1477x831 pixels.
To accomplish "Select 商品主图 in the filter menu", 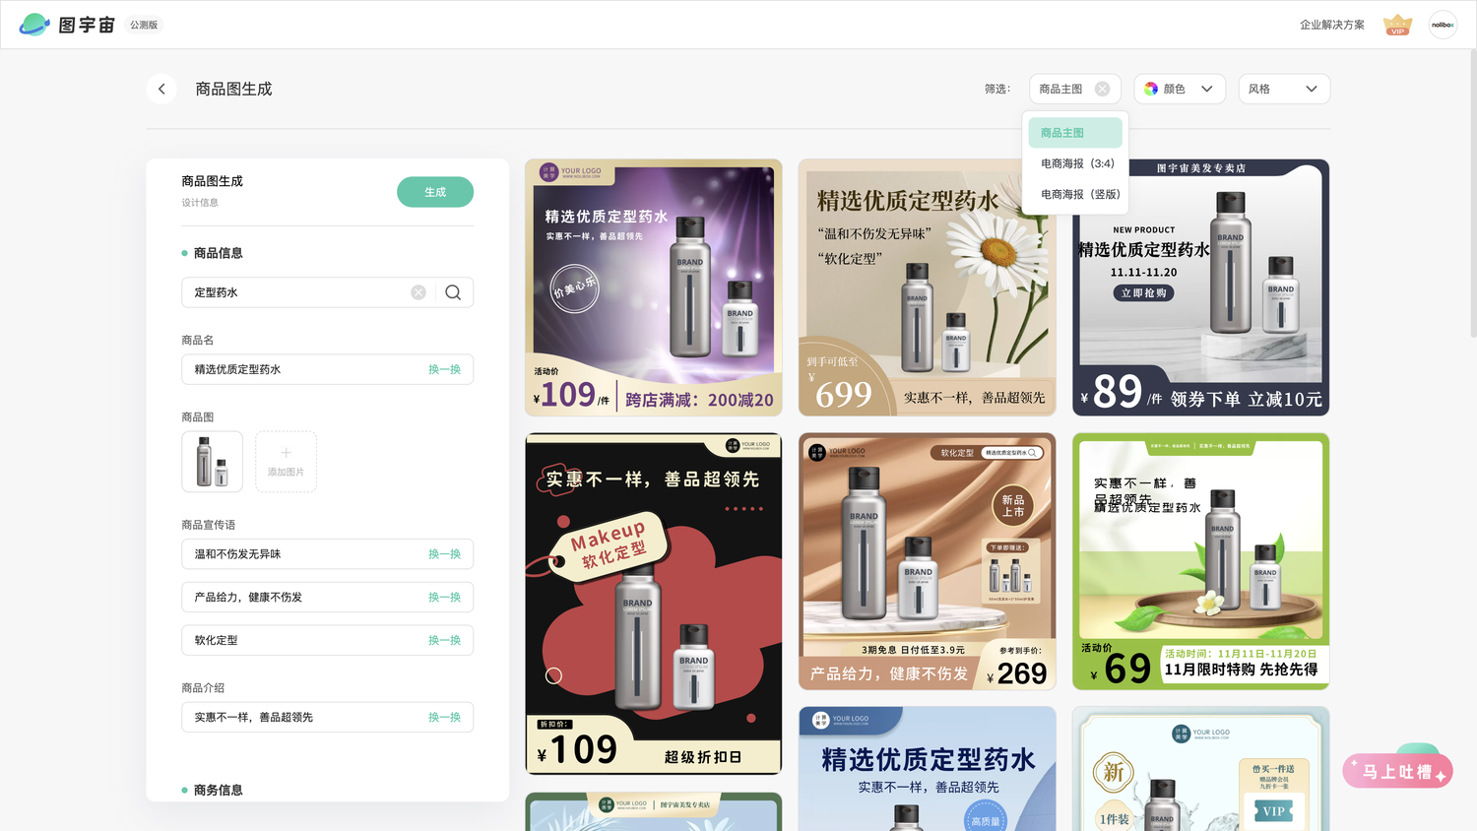I will coord(1075,133).
